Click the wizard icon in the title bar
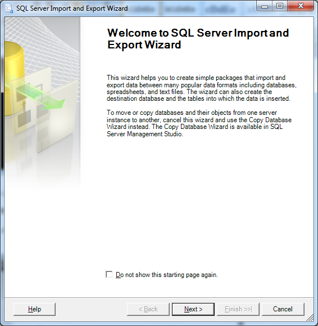This screenshot has height=326, width=318. point(9,8)
